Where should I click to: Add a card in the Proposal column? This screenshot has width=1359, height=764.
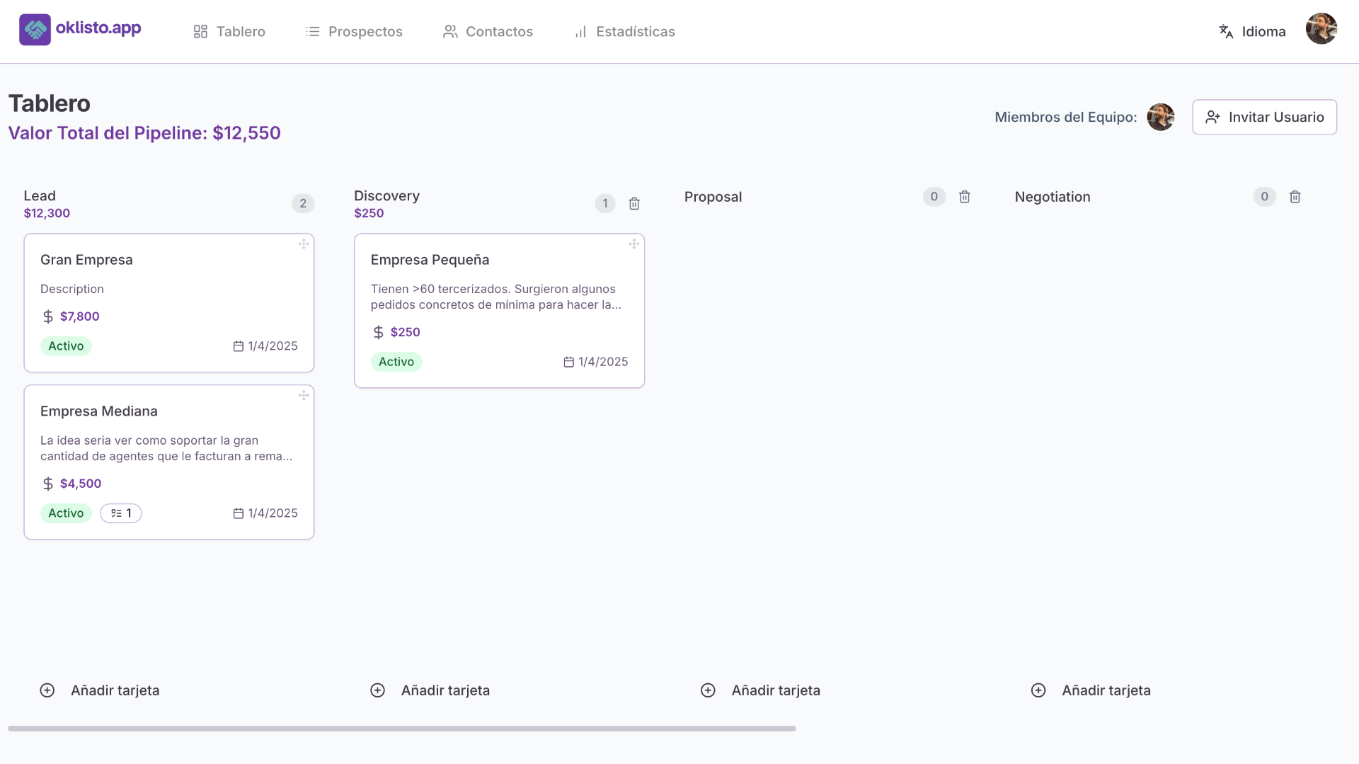click(x=760, y=690)
